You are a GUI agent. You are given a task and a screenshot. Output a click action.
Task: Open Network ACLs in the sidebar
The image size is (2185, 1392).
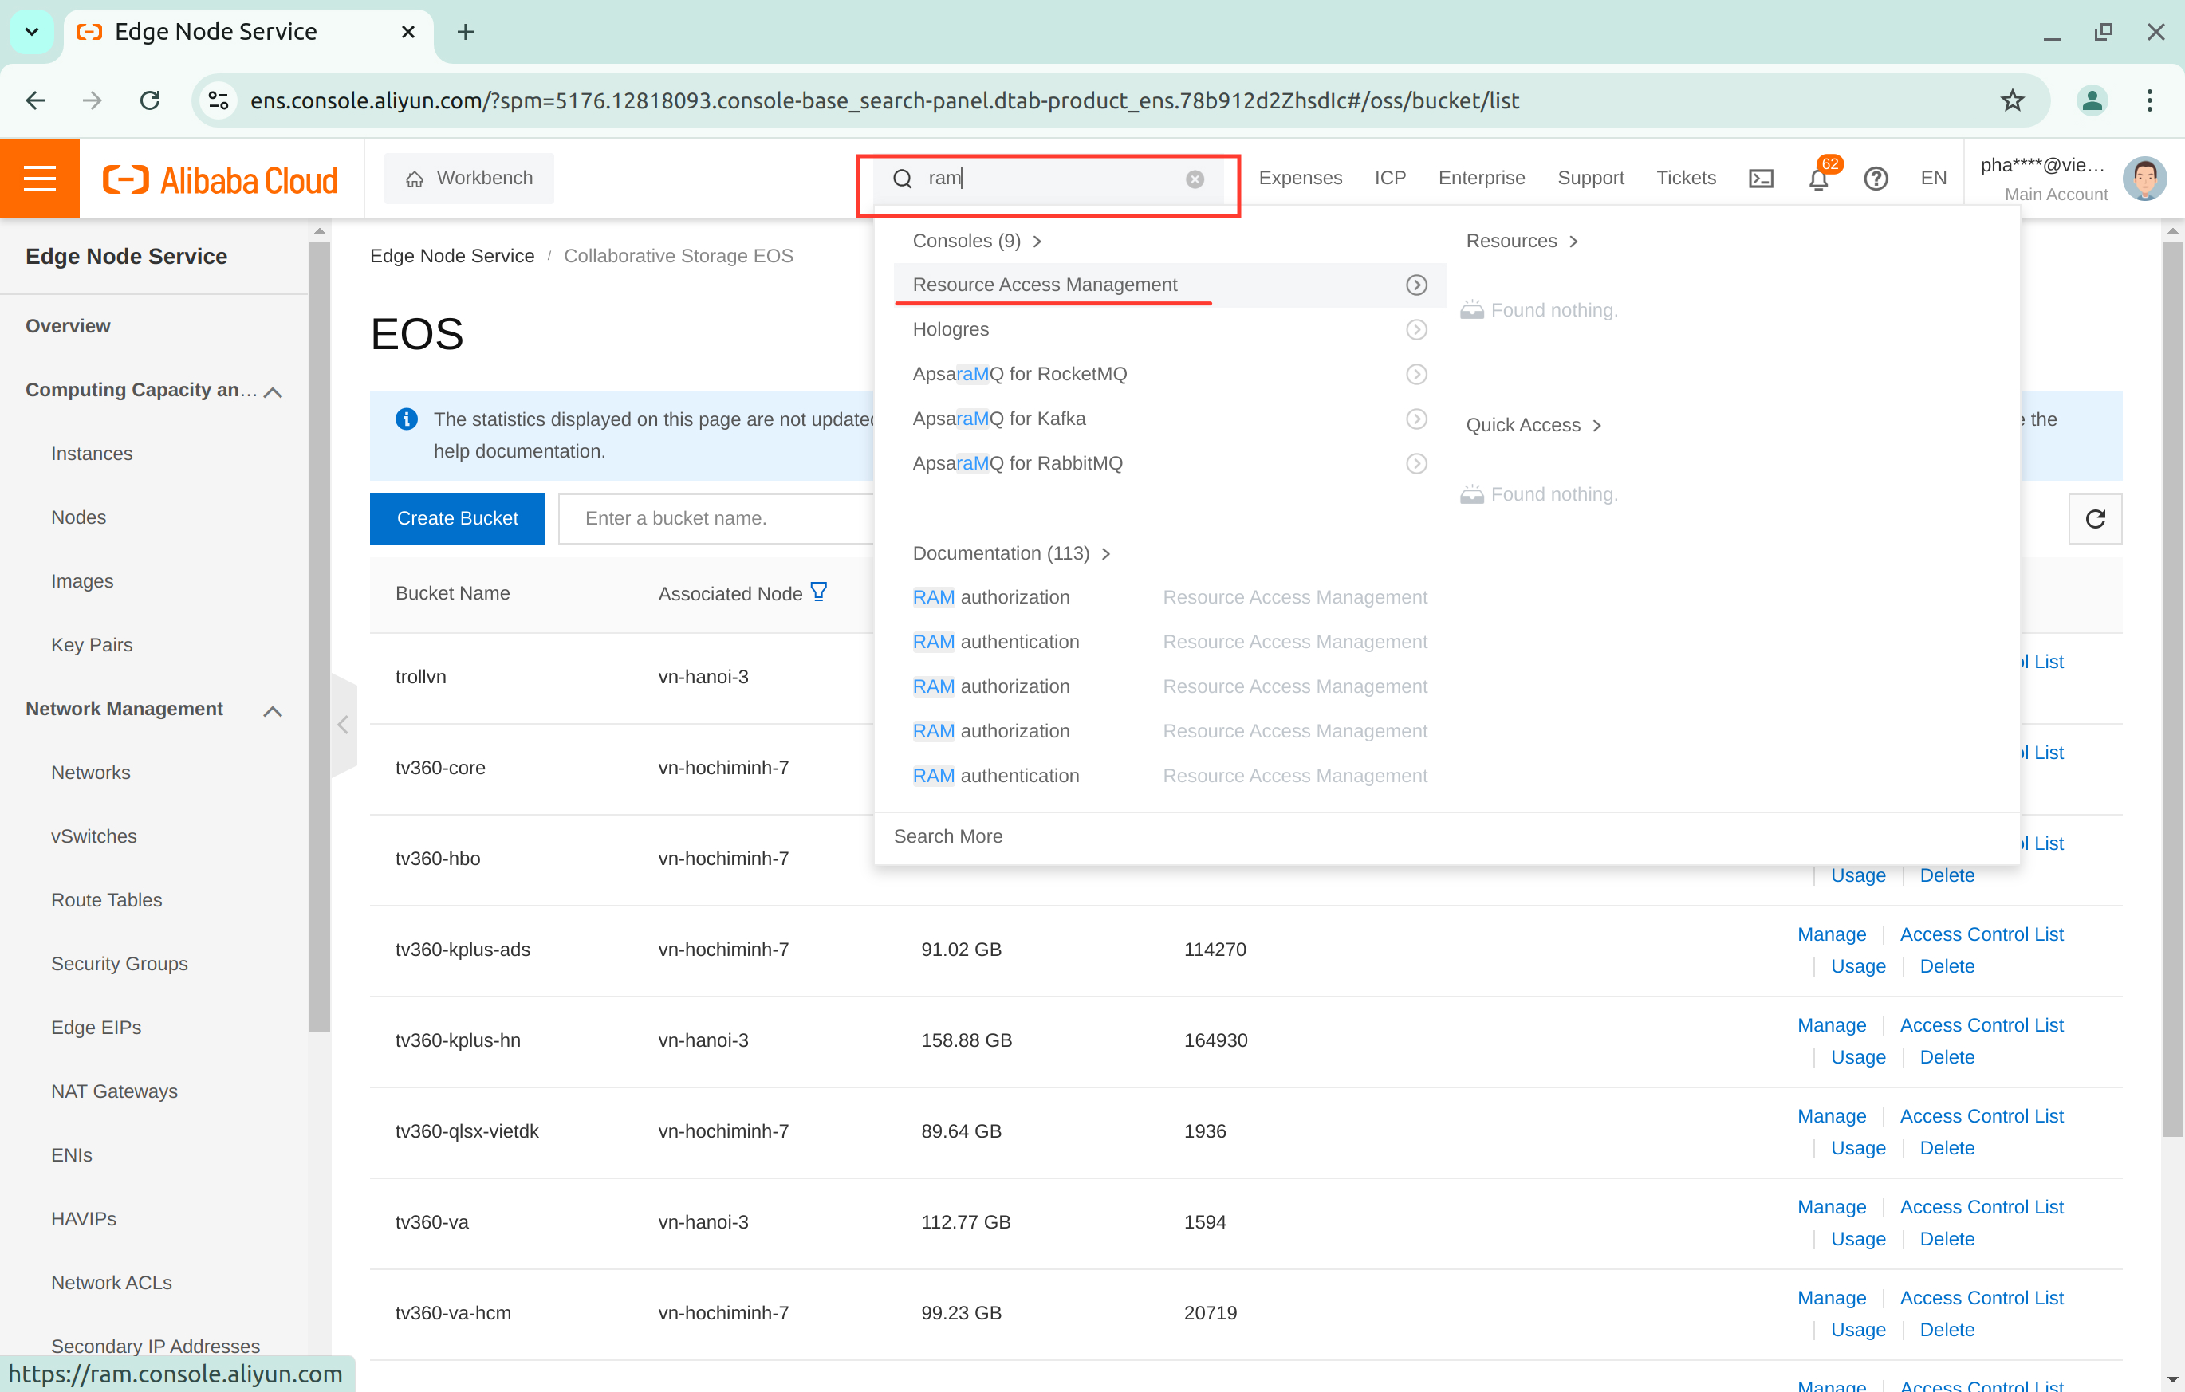click(112, 1282)
